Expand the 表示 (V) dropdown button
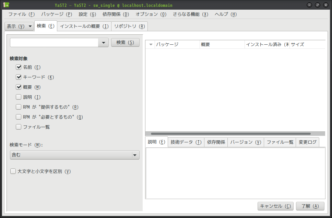The width and height of the screenshot is (332, 218). 19,26
